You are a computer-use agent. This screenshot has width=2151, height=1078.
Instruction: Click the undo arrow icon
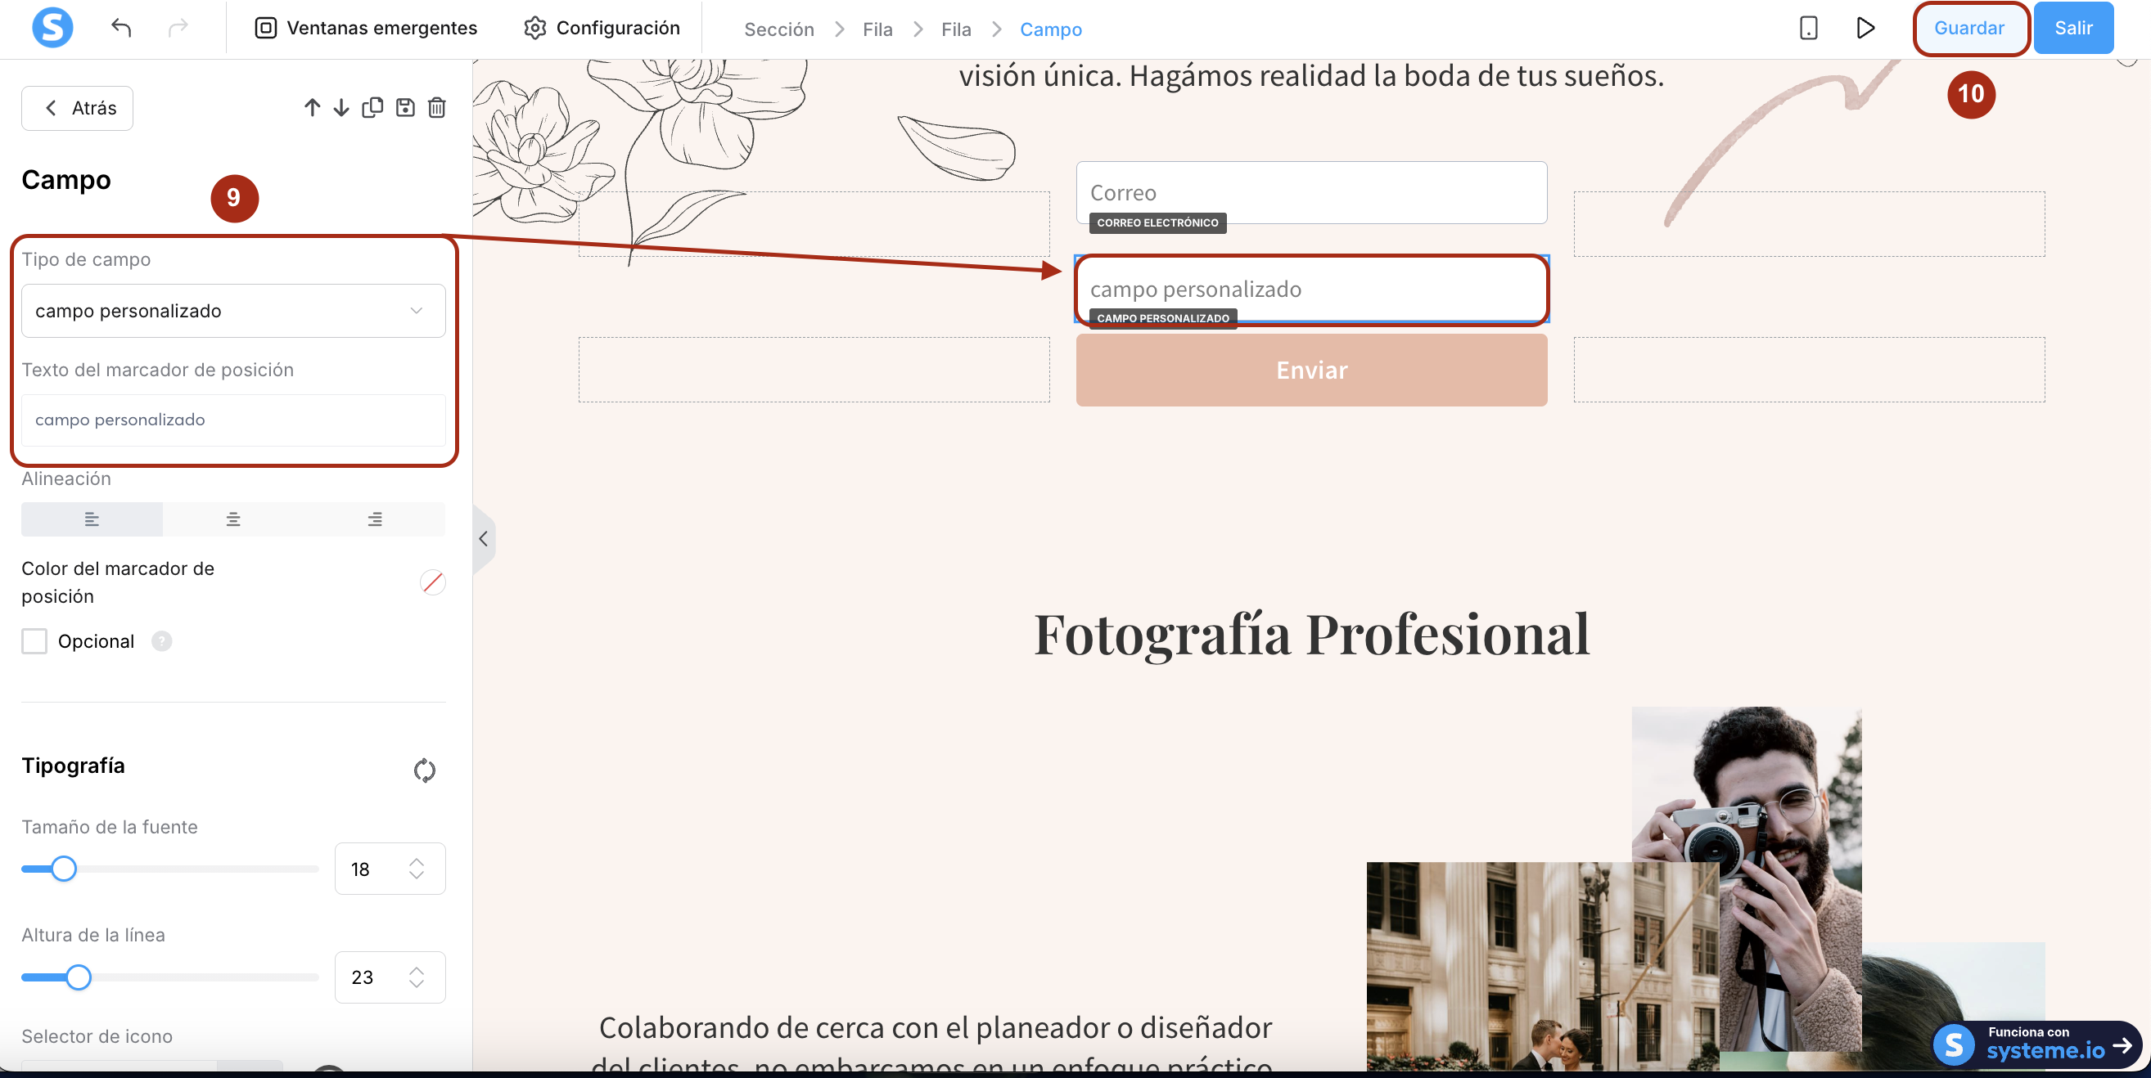[x=121, y=29]
